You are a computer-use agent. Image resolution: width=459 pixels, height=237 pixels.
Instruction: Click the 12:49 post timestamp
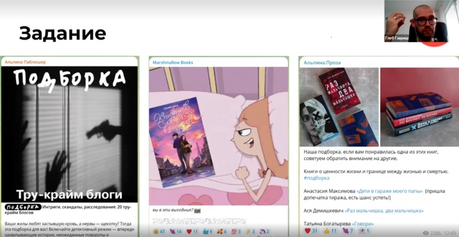point(449,233)
